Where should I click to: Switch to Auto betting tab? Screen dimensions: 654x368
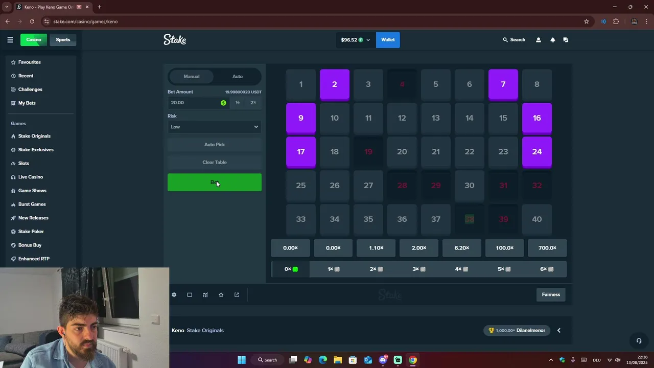point(238,76)
